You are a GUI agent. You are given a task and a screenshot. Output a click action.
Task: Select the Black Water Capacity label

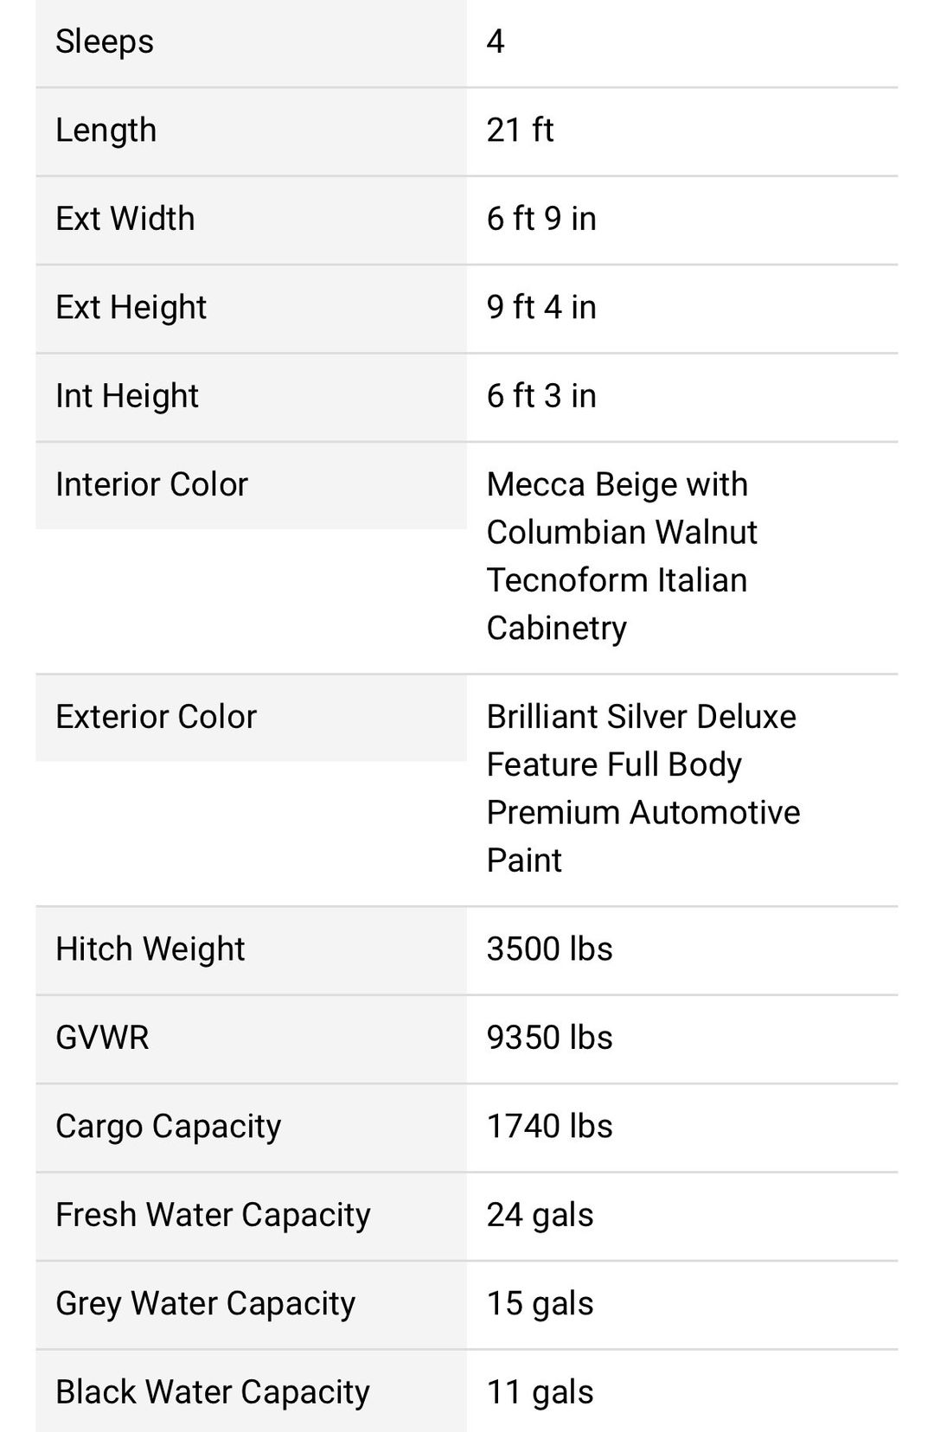point(213,1392)
